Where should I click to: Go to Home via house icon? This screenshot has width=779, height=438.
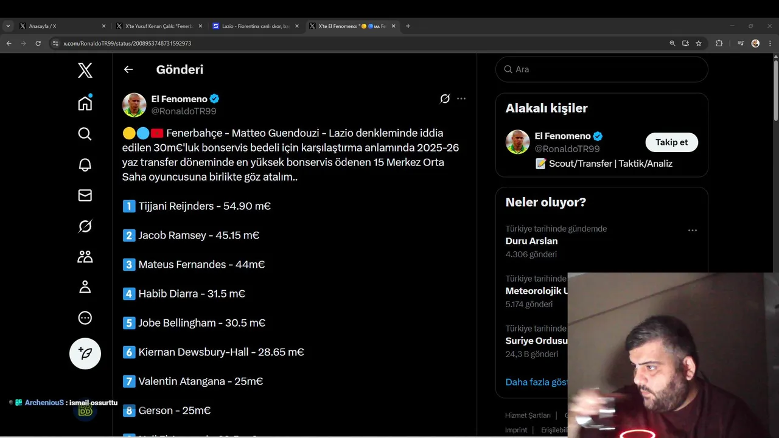coord(85,103)
